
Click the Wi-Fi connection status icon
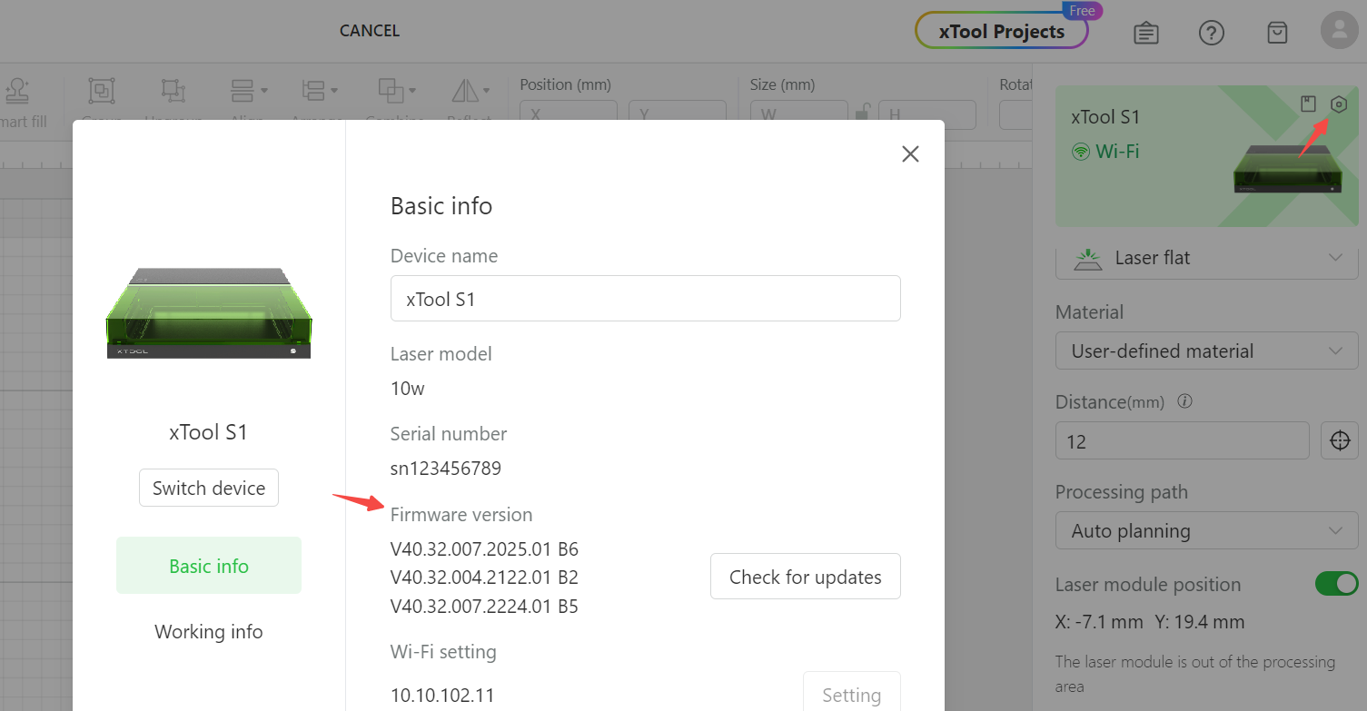(x=1081, y=152)
